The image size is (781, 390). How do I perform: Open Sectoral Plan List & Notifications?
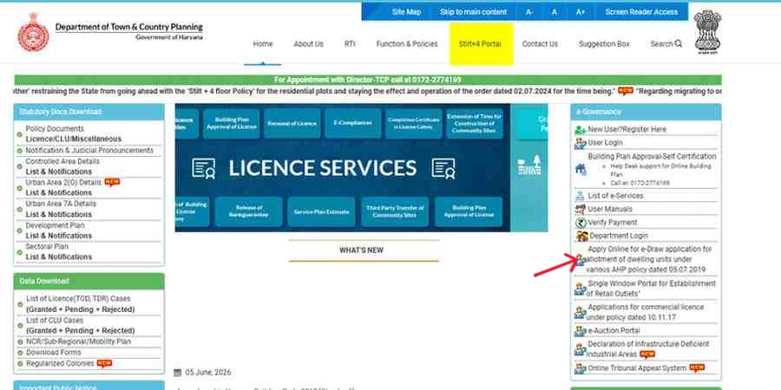pos(59,251)
